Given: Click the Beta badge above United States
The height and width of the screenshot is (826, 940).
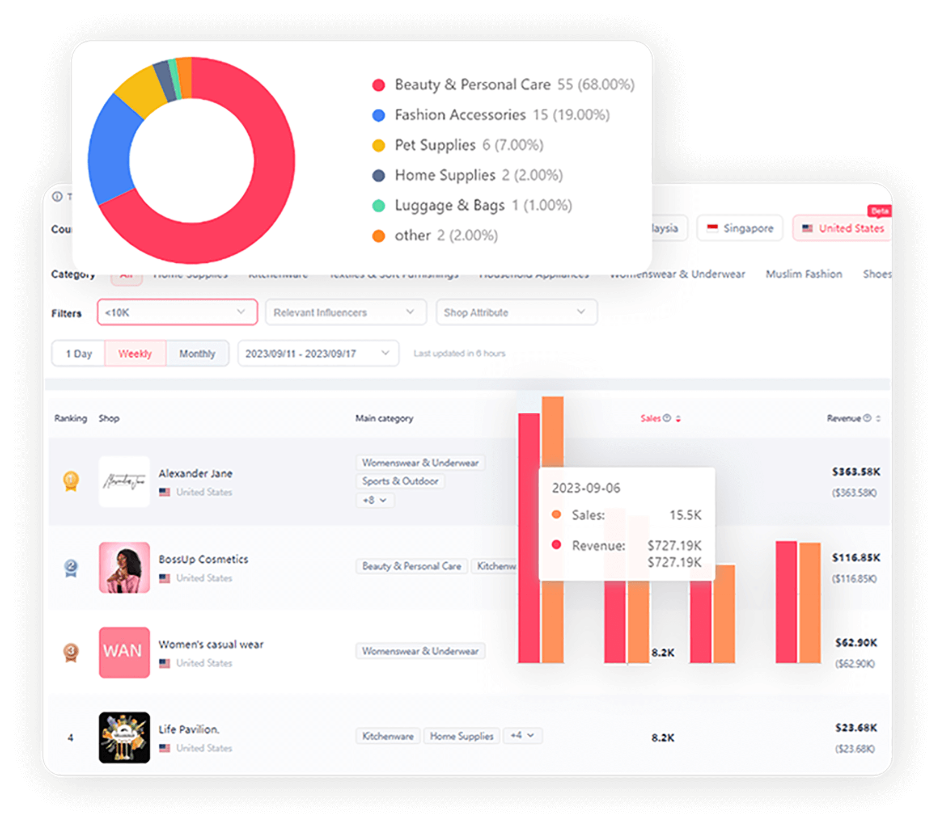Looking at the screenshot, I should (x=879, y=211).
